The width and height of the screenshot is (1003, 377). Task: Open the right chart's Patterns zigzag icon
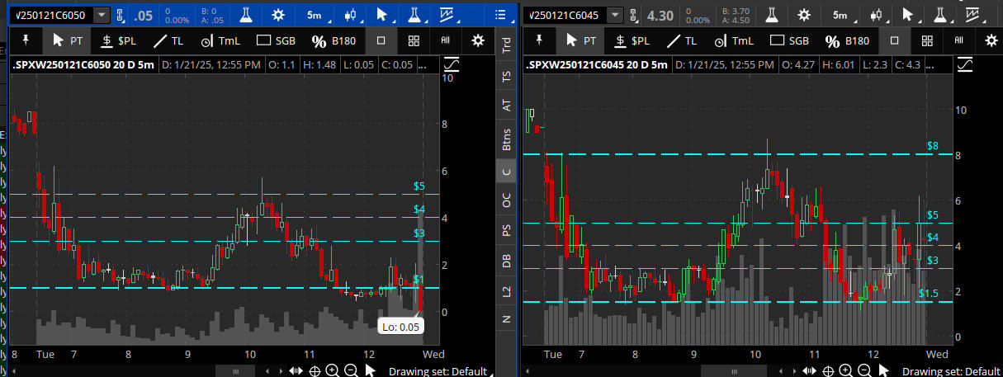click(977, 15)
